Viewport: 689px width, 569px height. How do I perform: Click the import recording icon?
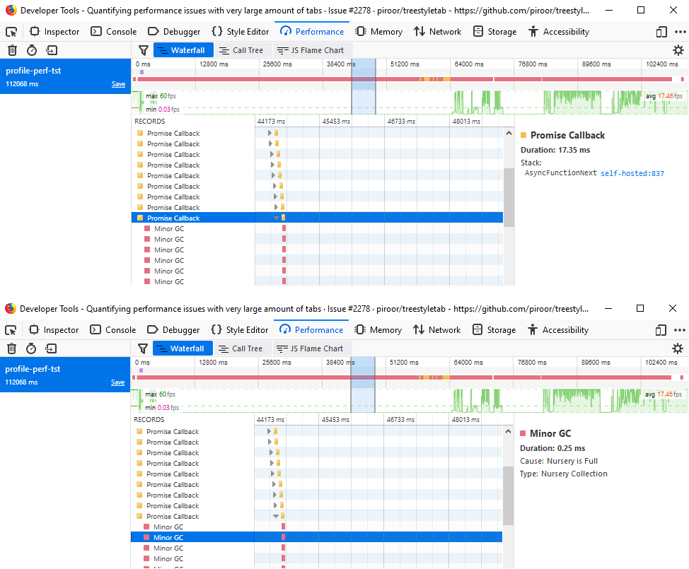[x=51, y=50]
